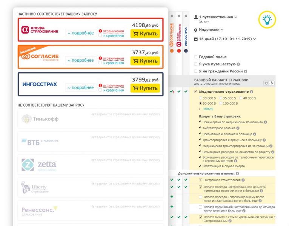Open ограничения link for Ингосстрах
The height and width of the screenshot is (226, 289).
coord(113,86)
